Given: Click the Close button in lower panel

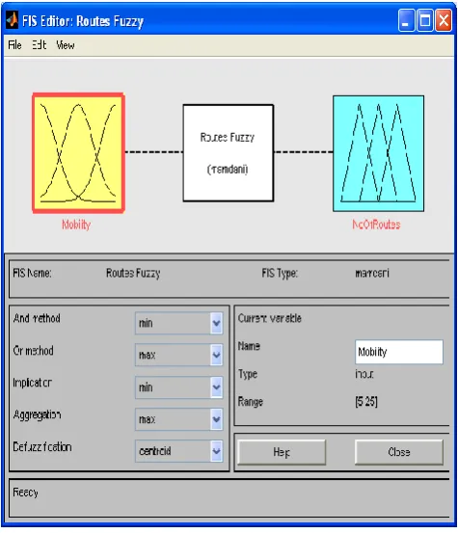Looking at the screenshot, I should [x=399, y=452].
